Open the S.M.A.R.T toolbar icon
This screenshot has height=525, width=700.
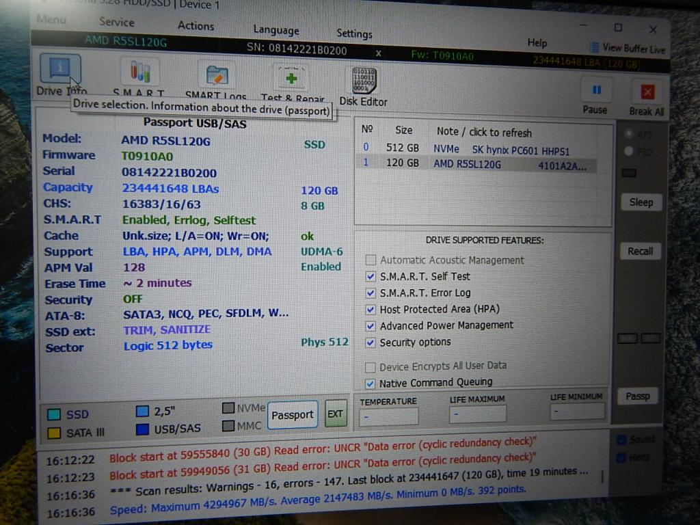(140, 72)
